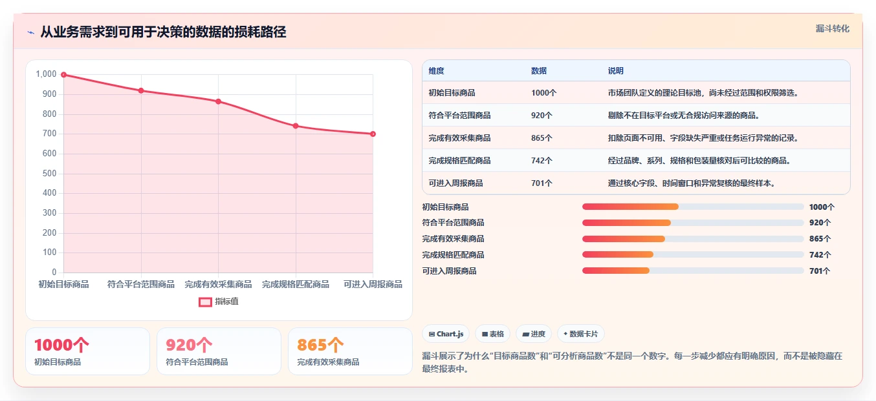This screenshot has height=401, width=876.
Task: Click the chart data point for 可进入周报商品
Action: coord(373,134)
